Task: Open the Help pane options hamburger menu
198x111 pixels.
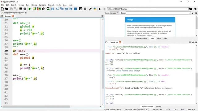Action: coord(196,13)
